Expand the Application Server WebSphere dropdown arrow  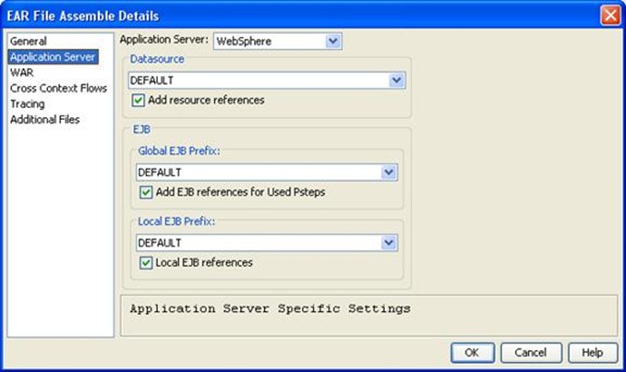(x=333, y=42)
